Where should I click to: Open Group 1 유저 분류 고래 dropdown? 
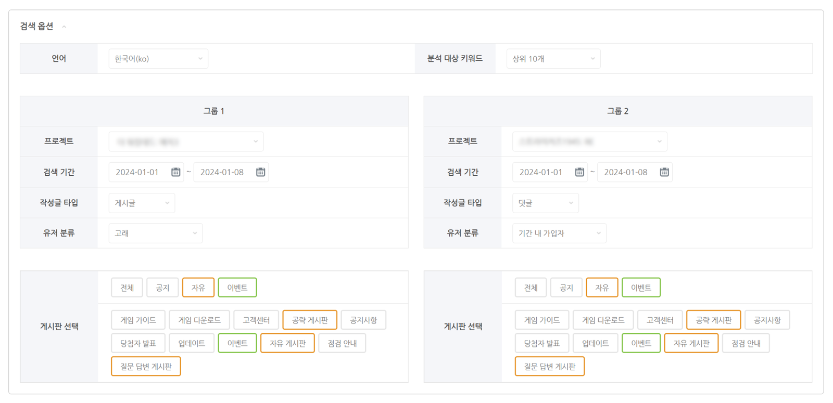point(155,233)
